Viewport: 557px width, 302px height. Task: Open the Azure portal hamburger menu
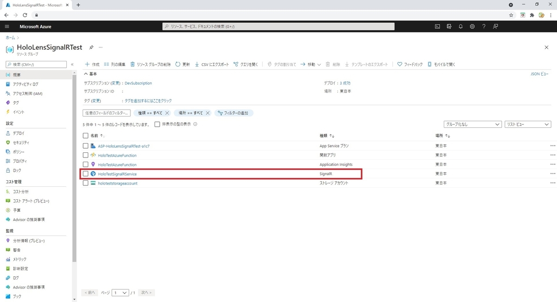point(7,26)
